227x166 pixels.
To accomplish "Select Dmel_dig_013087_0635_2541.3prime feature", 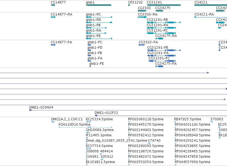I will click(x=117, y=141).
